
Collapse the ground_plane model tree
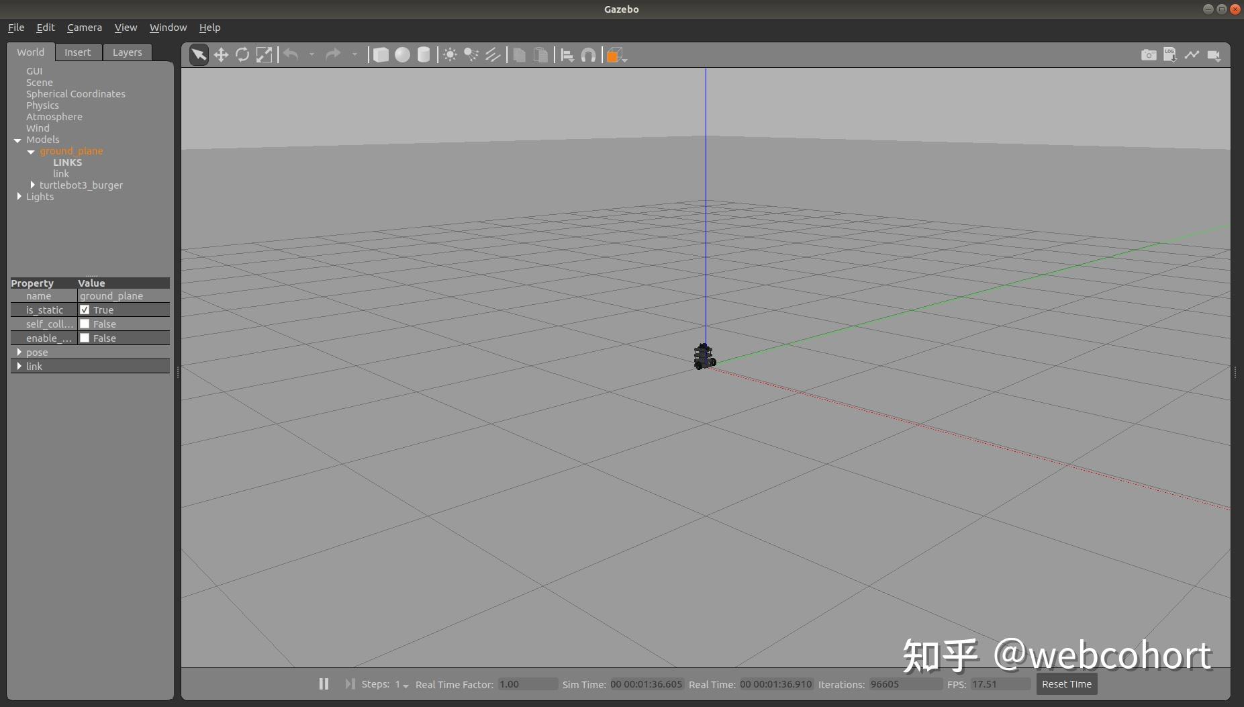pyautogui.click(x=31, y=152)
